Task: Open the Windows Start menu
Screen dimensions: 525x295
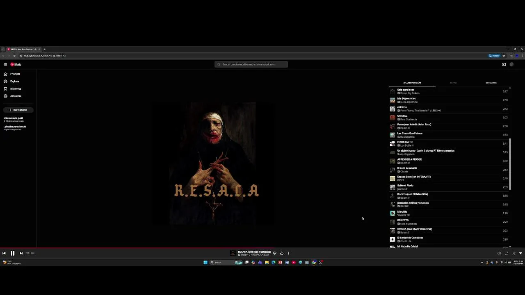Action: (205, 263)
